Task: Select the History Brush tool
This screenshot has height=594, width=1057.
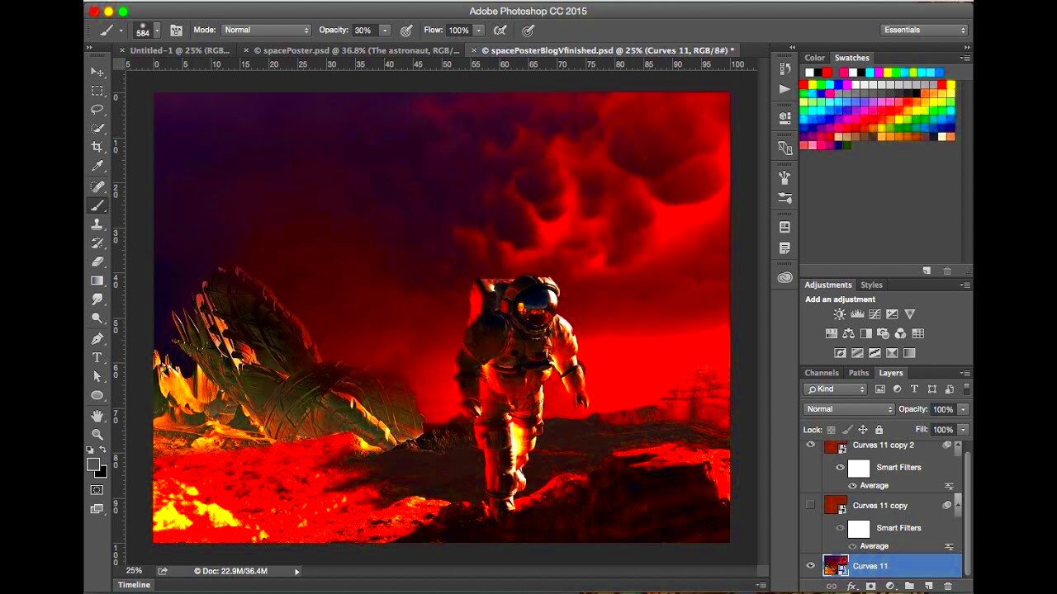Action: pyautogui.click(x=97, y=243)
